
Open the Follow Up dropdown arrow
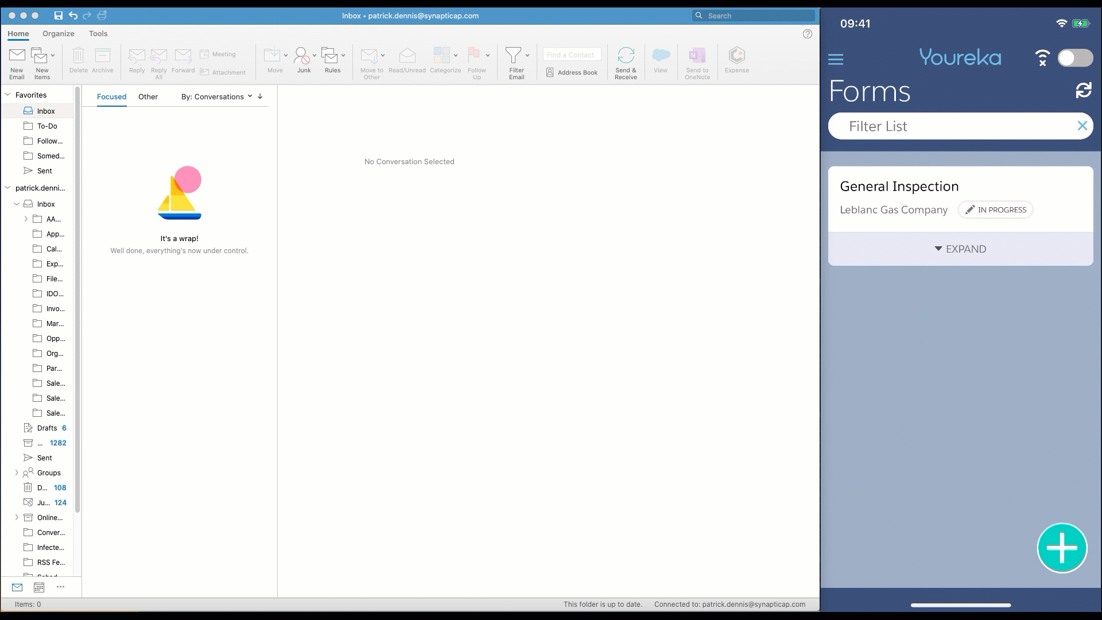pos(488,56)
